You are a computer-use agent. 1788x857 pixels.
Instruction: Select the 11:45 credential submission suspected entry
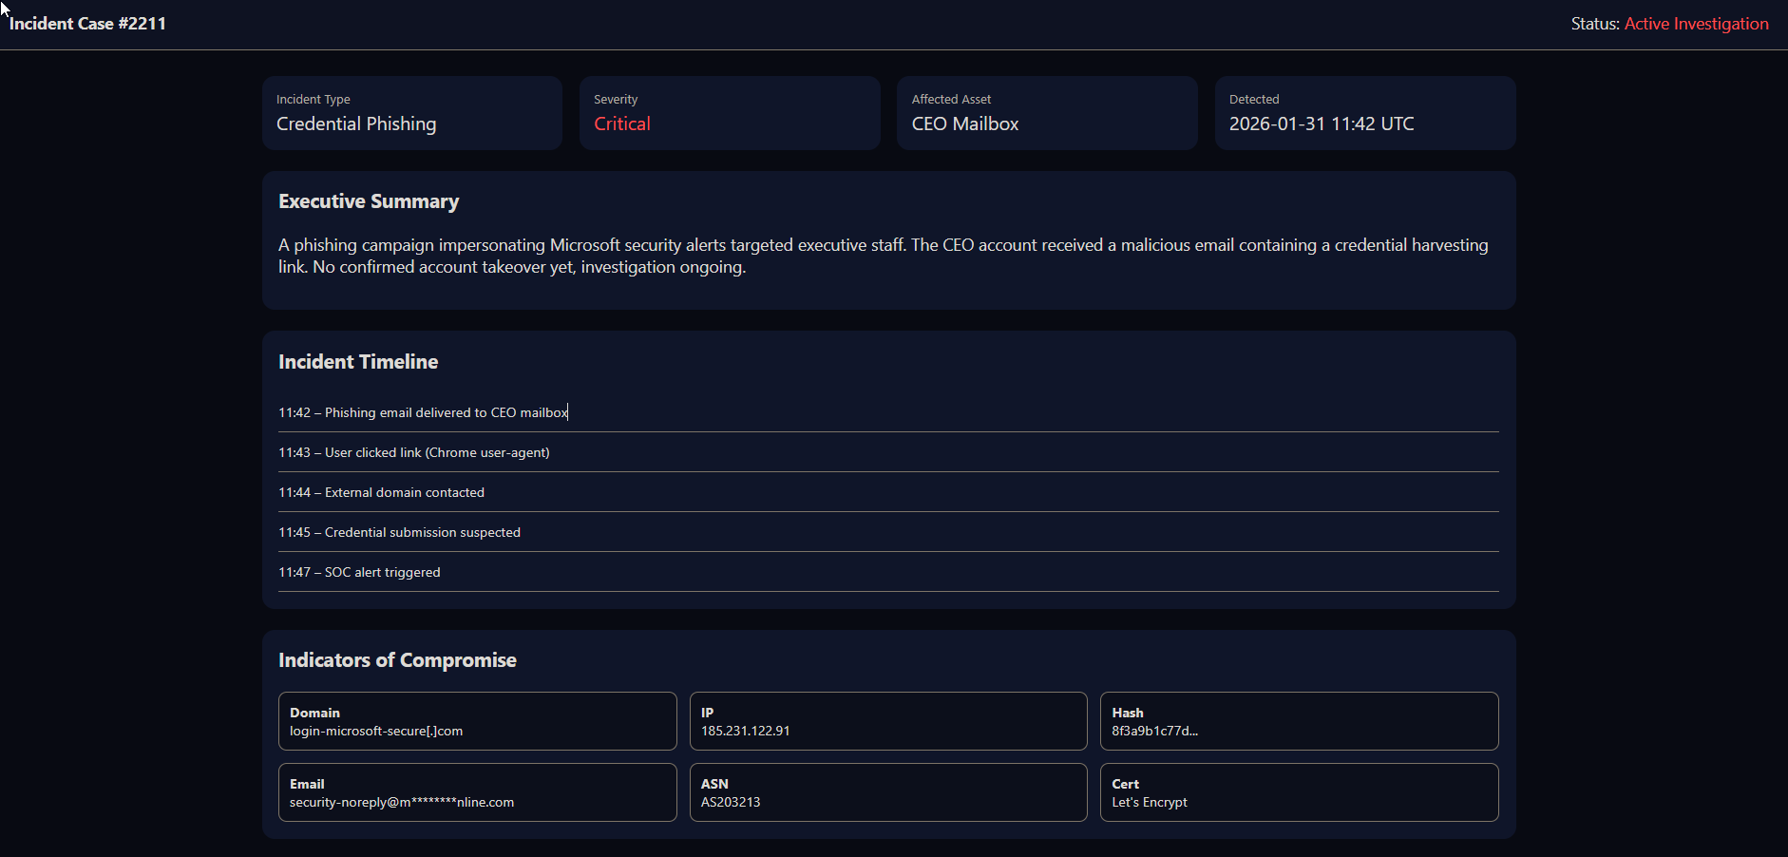[x=399, y=532]
